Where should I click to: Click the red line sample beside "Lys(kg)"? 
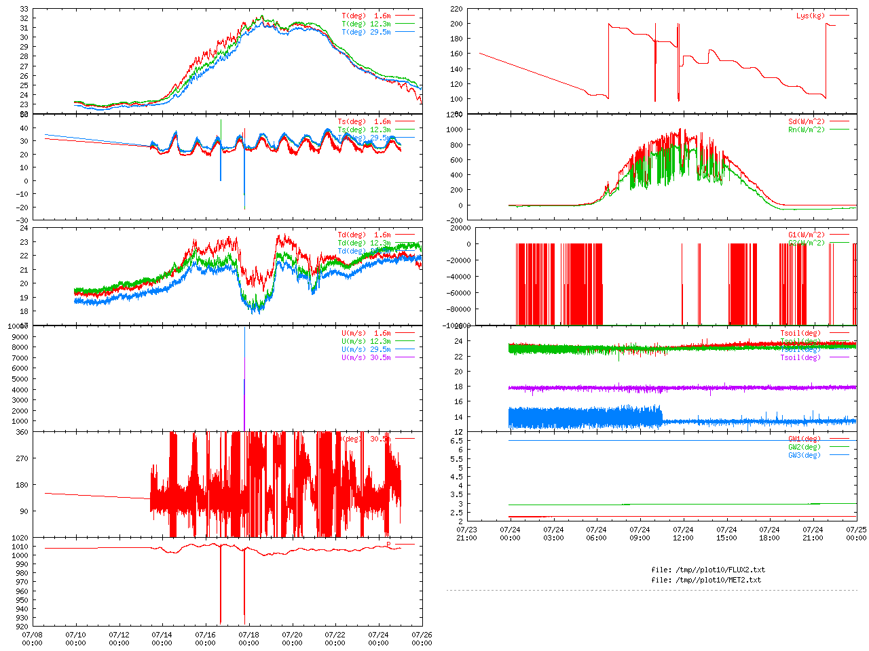pyautogui.click(x=839, y=16)
